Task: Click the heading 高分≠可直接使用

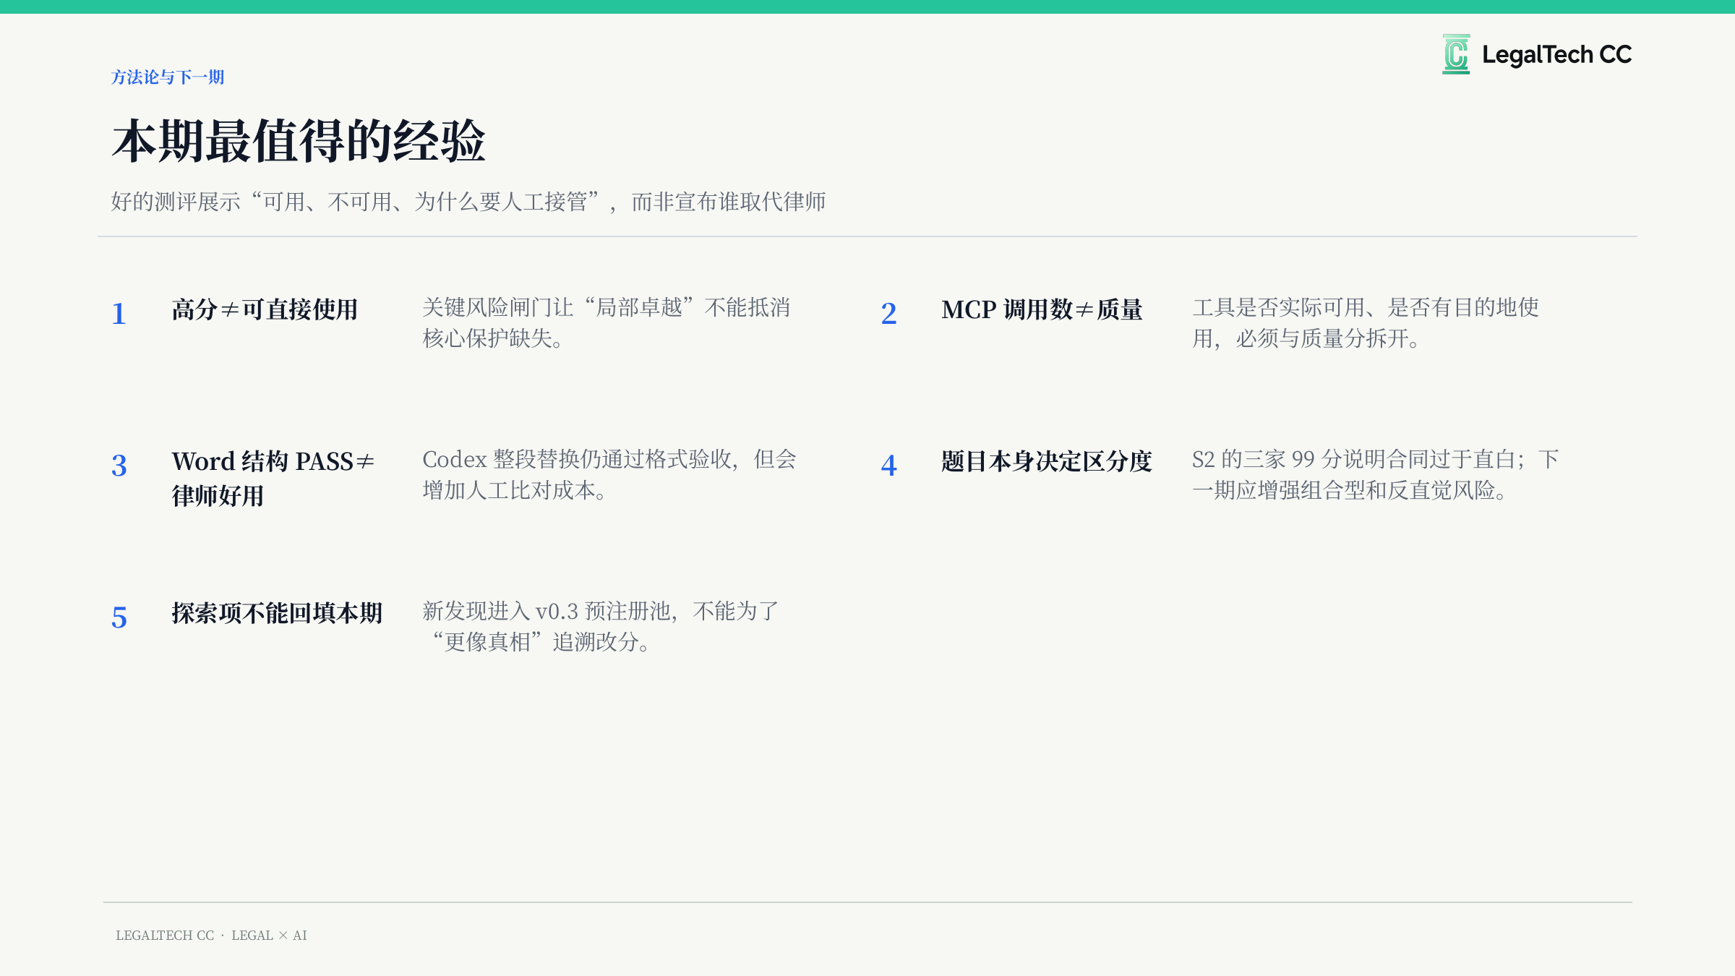Action: click(265, 309)
